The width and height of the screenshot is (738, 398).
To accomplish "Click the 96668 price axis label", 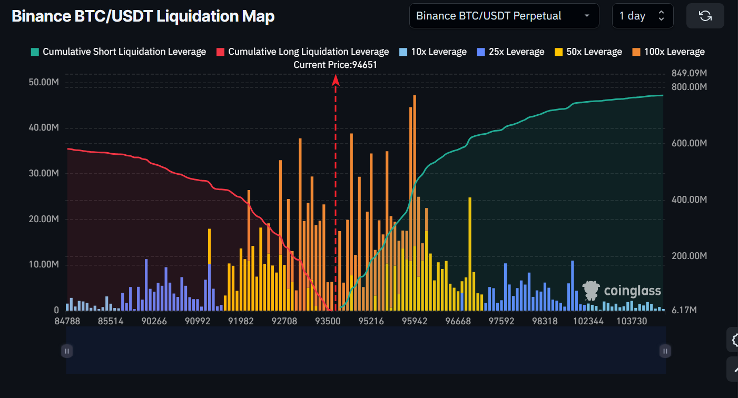I will pyautogui.click(x=458, y=321).
